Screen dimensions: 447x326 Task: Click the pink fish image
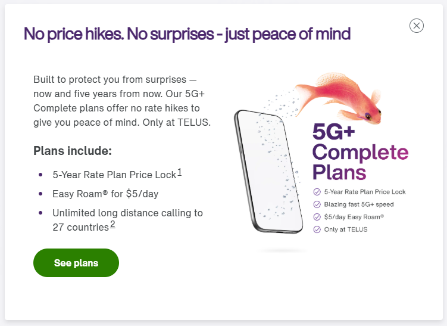coord(339,98)
